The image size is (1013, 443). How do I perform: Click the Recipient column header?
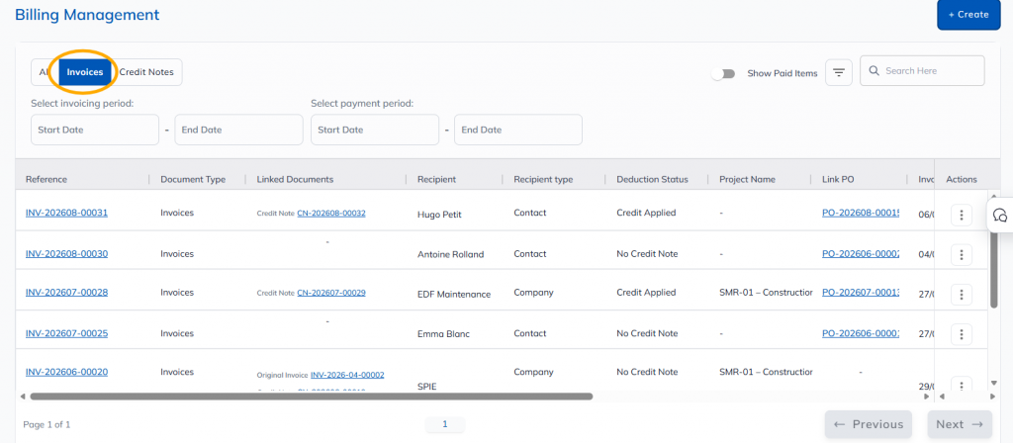(x=436, y=180)
